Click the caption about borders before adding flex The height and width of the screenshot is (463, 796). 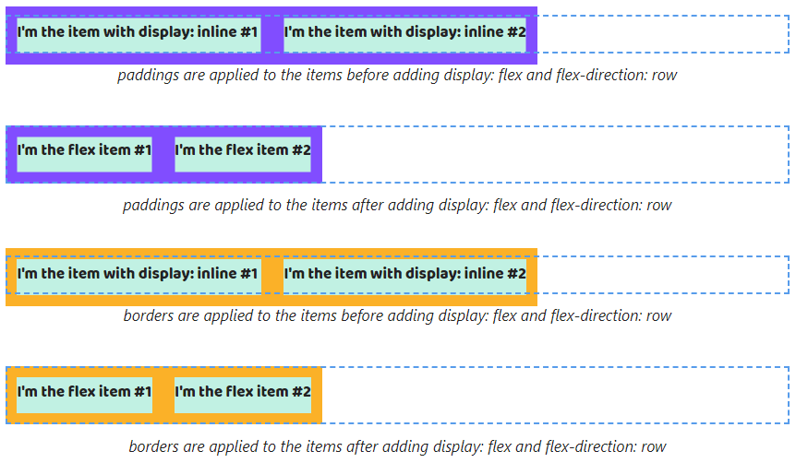(397, 315)
